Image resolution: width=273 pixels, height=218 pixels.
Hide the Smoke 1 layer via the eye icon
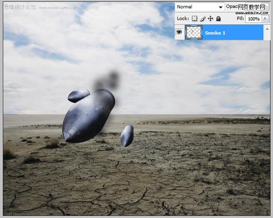pyautogui.click(x=179, y=32)
